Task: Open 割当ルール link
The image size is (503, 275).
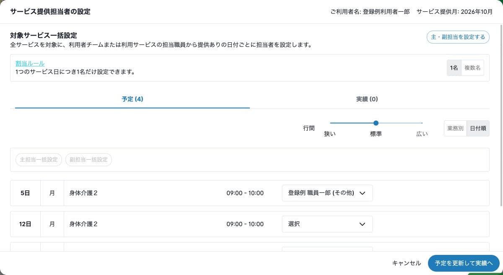Action: pyautogui.click(x=30, y=63)
